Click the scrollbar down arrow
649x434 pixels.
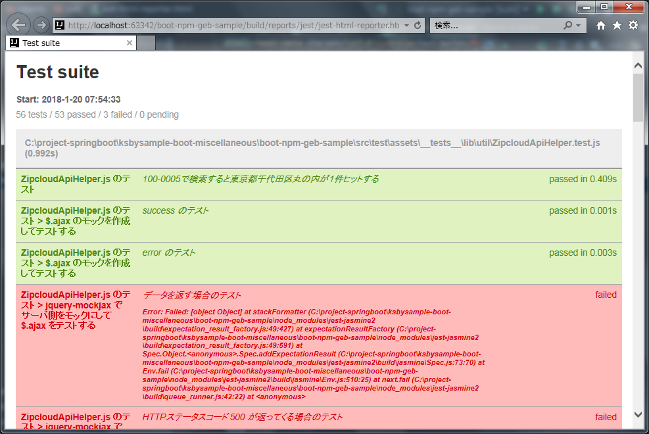click(638, 414)
